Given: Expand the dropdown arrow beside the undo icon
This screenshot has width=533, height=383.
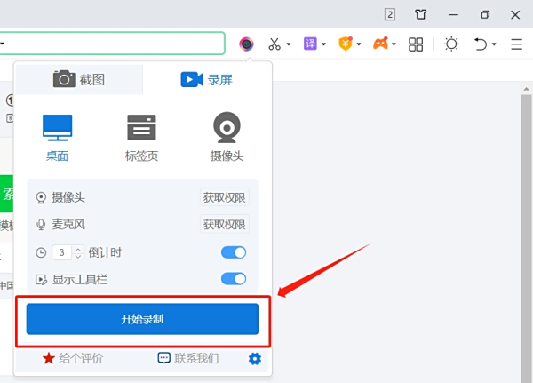Looking at the screenshot, I should click(494, 44).
